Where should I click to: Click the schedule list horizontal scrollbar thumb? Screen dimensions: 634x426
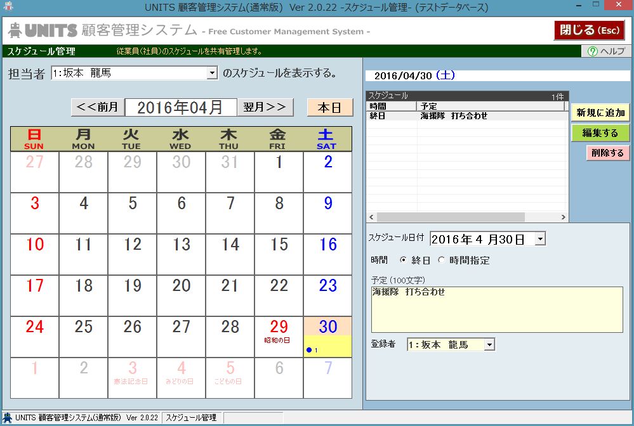click(x=451, y=217)
